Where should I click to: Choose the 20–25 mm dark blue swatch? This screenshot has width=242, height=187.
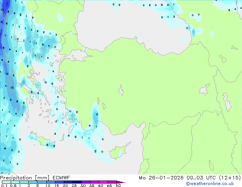click(68, 182)
